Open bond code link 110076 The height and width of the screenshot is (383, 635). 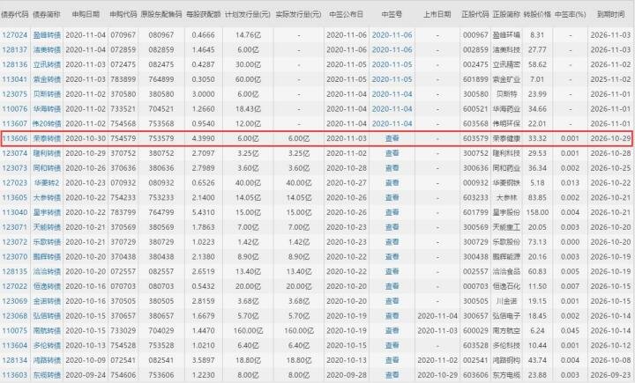pos(15,109)
